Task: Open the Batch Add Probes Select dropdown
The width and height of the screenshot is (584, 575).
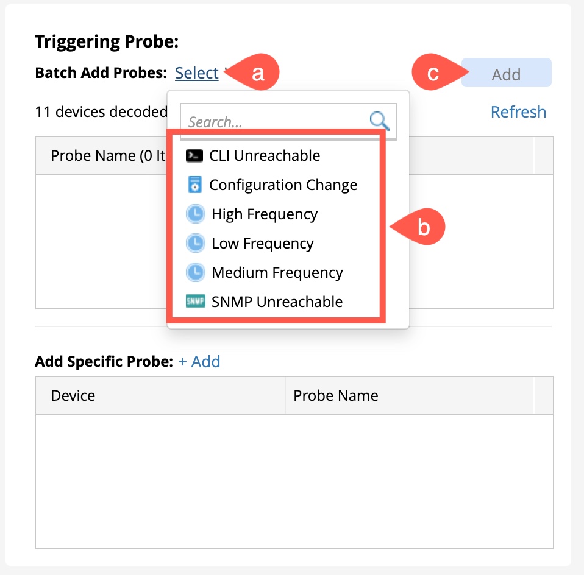Action: [x=196, y=73]
